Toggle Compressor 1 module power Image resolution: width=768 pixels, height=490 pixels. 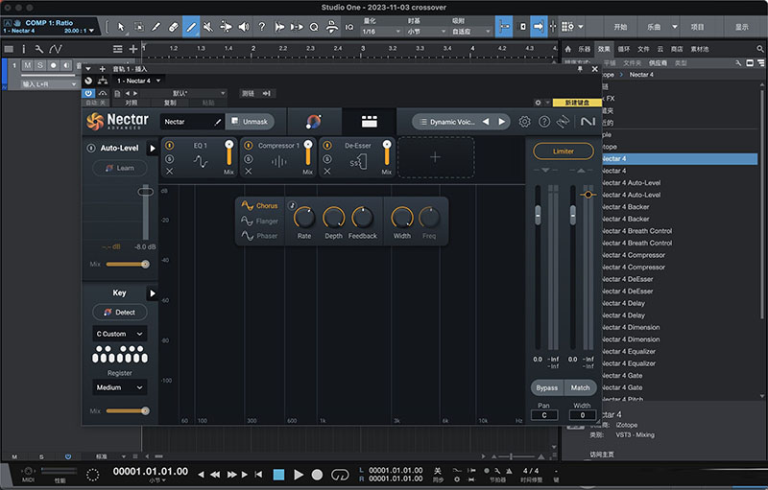(x=249, y=145)
